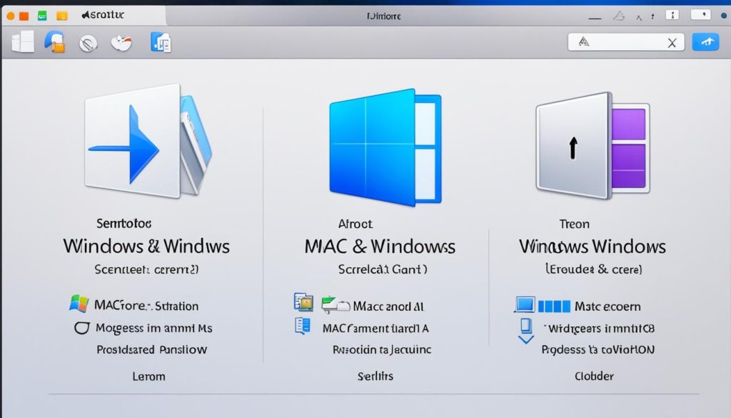The width and height of the screenshot is (731, 418).
Task: Click the Afroct label
Action: pyautogui.click(x=356, y=224)
